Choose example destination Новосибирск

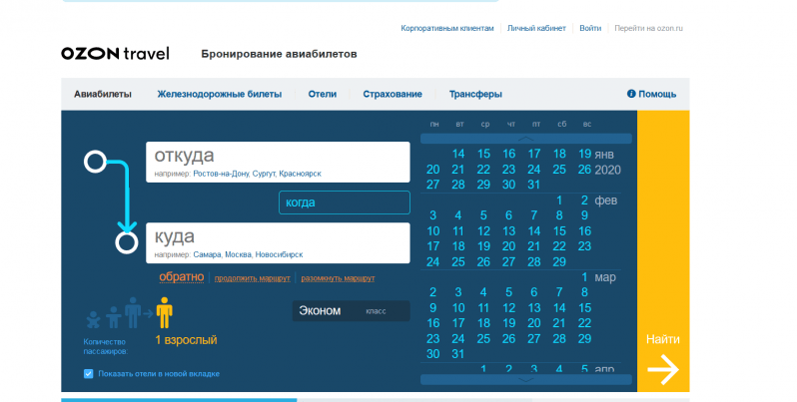pyautogui.click(x=279, y=254)
